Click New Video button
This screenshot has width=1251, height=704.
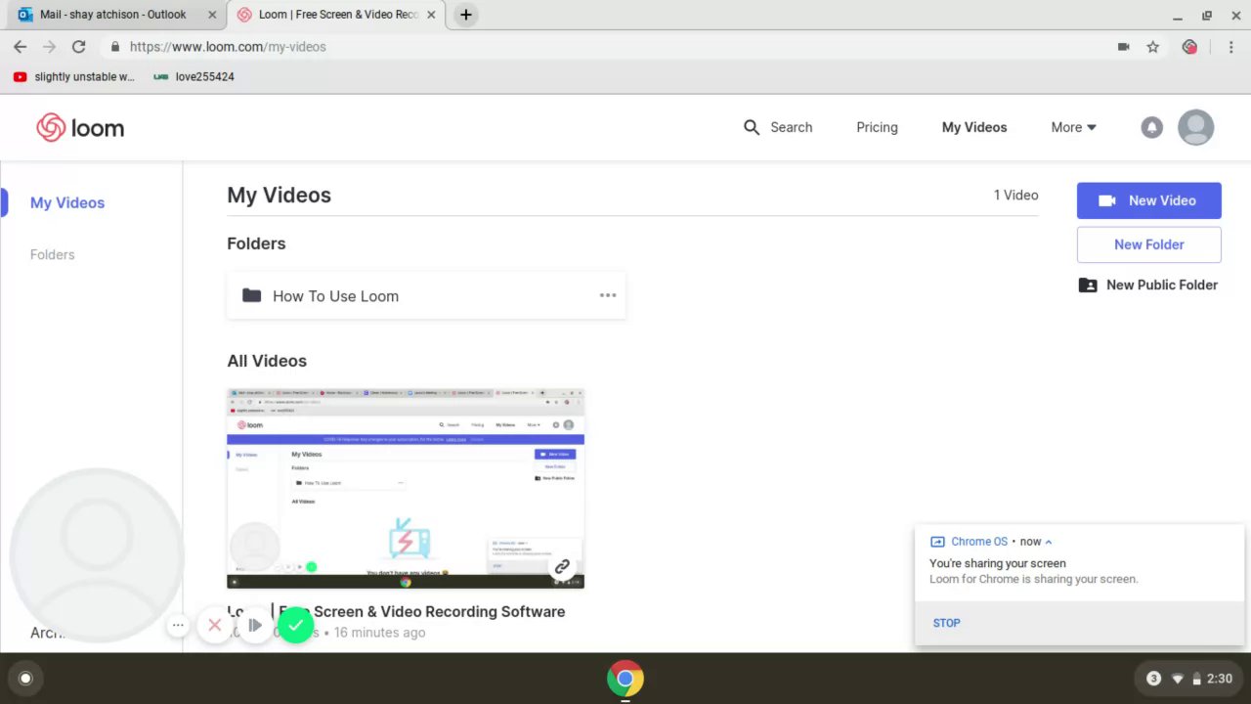click(x=1149, y=200)
